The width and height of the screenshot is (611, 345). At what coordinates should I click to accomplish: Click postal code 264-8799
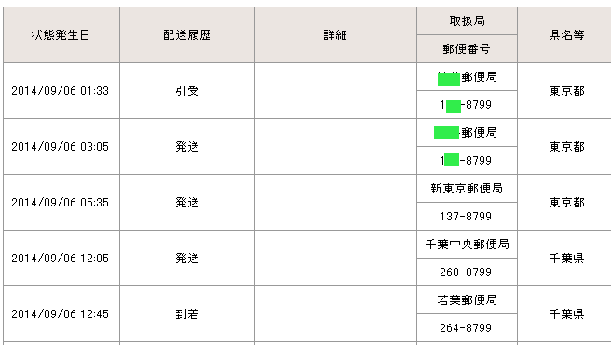(468, 328)
